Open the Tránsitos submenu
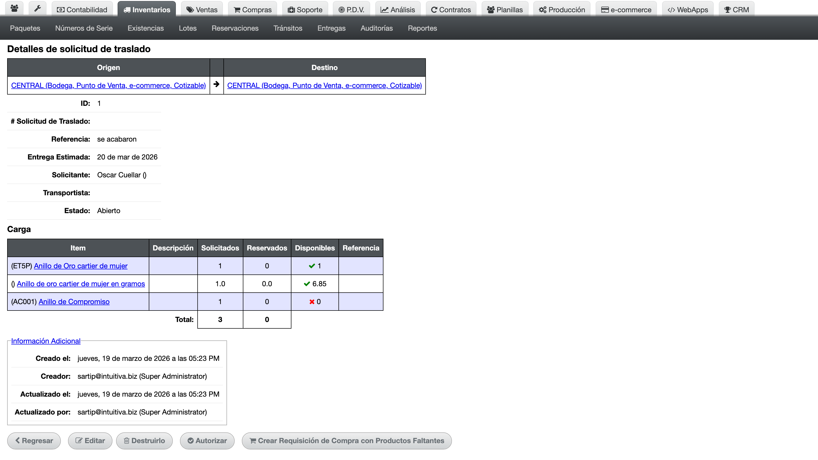Screen dimensions: 818x460 [288, 28]
